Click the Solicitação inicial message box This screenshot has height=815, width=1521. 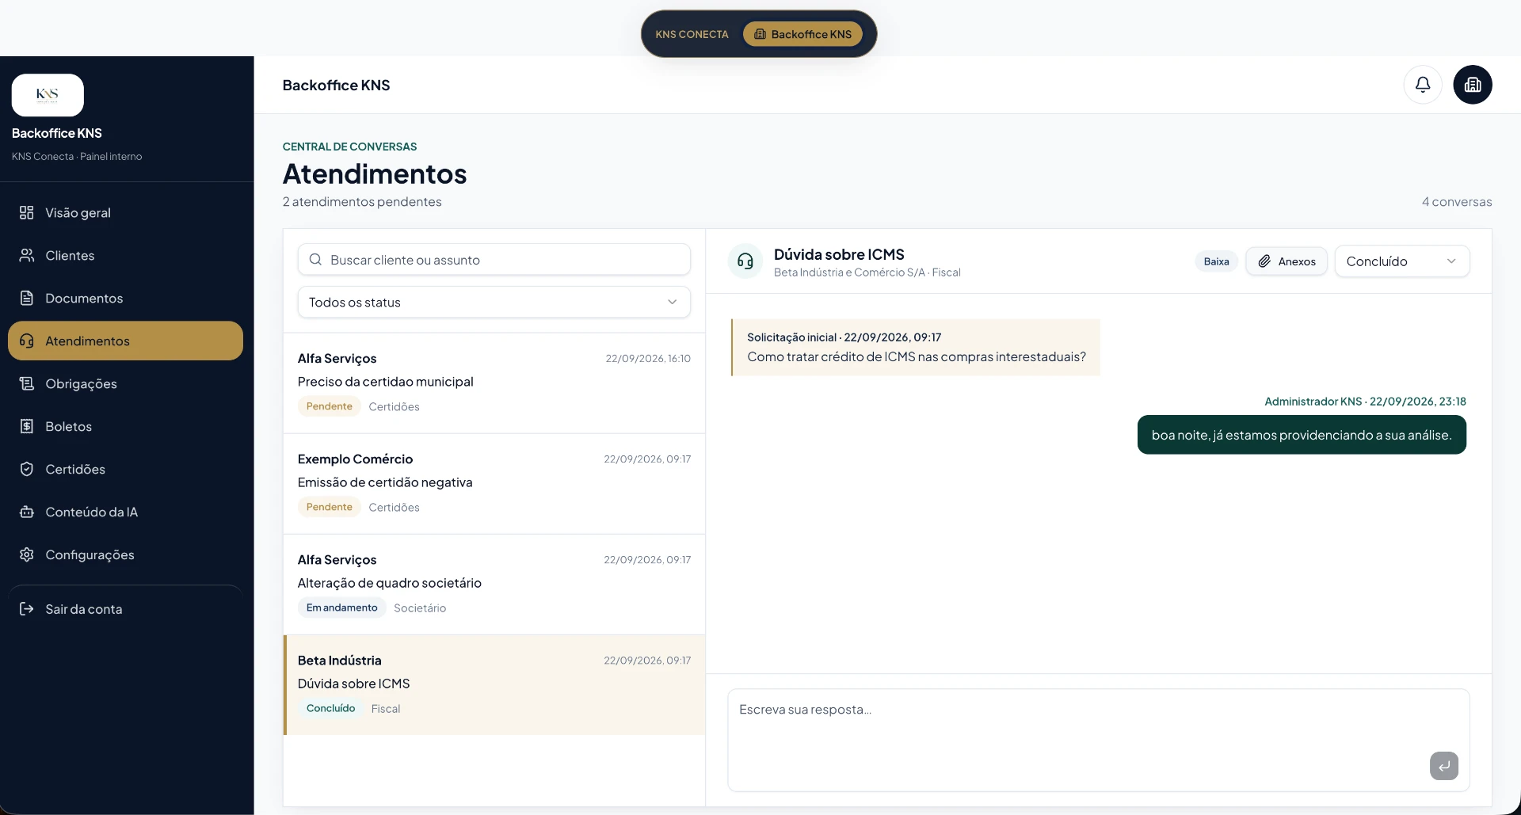(x=915, y=347)
